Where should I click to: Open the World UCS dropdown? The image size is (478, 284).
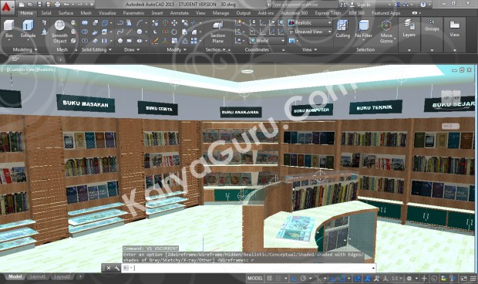click(267, 41)
